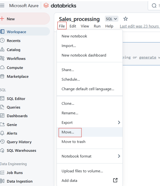Click the Query History icon

coord(2,142)
